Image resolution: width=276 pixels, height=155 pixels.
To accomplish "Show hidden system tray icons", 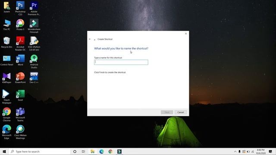I will [235, 152].
